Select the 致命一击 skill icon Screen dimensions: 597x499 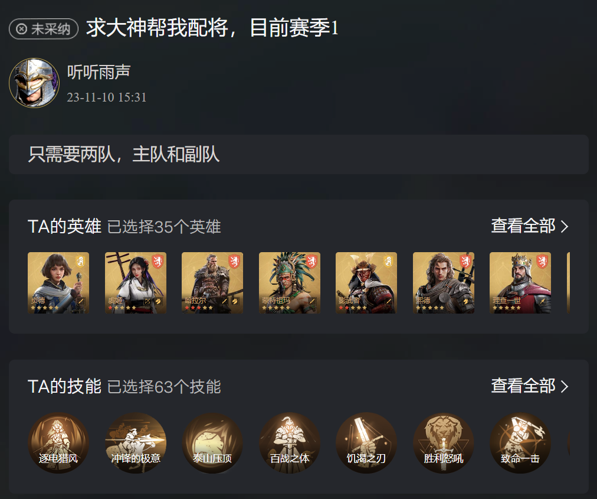[x=520, y=443]
